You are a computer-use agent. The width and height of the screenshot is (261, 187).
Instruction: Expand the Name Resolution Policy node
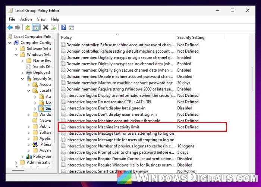[x=22, y=61]
